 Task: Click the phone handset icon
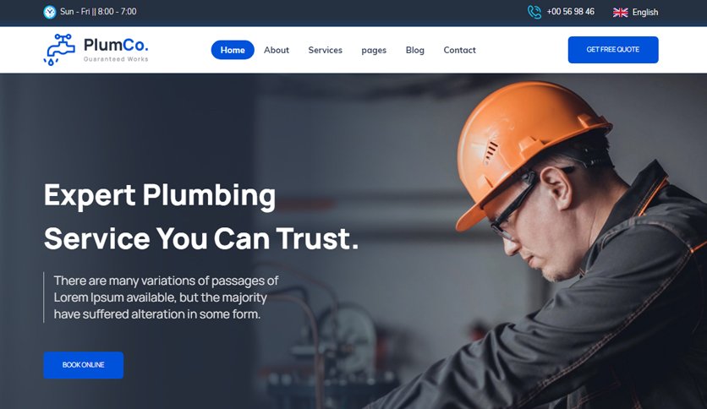(x=534, y=12)
